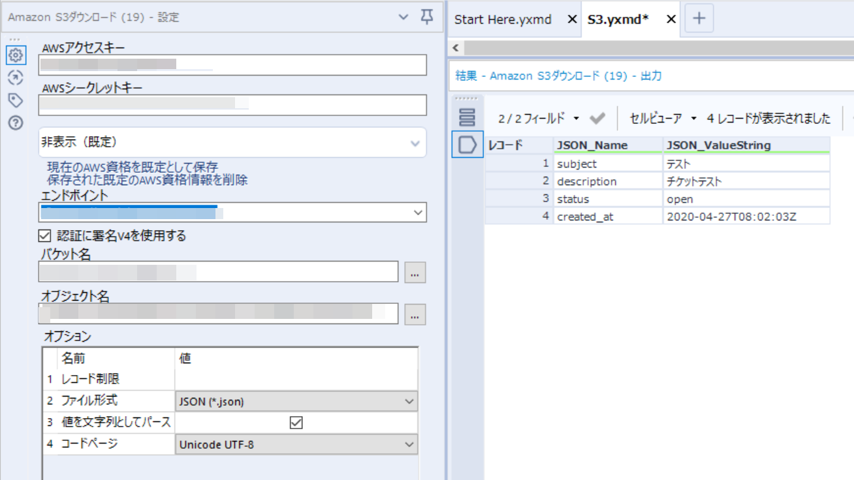Open the annotation tag icon
The image size is (854, 480).
16,100
